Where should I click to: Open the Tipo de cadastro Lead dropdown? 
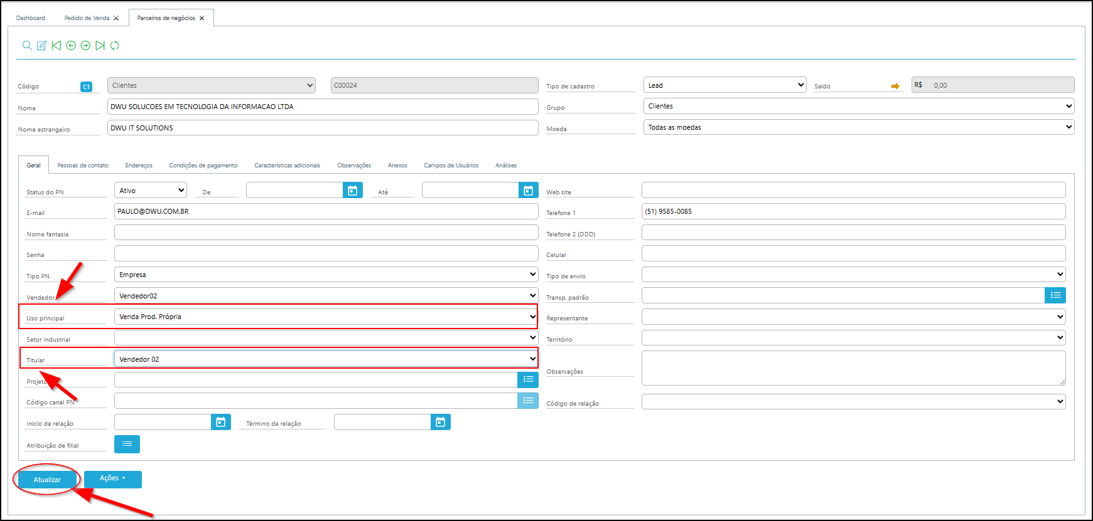pyautogui.click(x=724, y=85)
